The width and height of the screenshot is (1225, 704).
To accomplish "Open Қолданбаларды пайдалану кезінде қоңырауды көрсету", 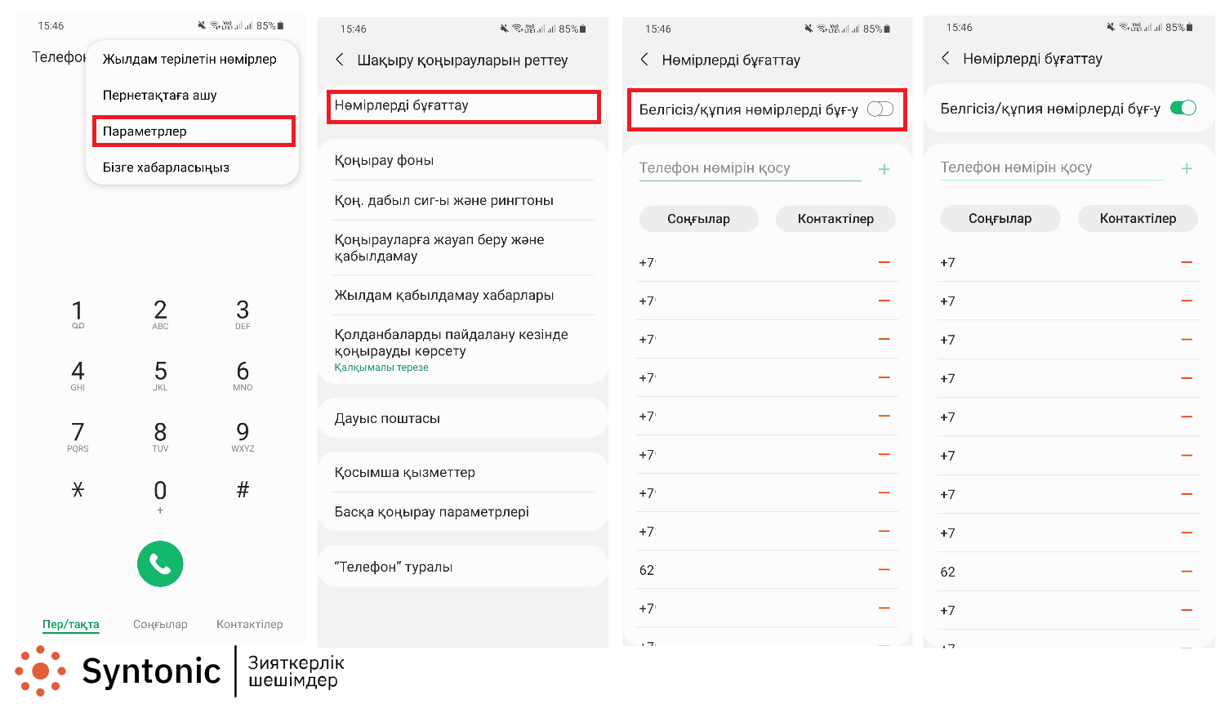I will (x=463, y=350).
